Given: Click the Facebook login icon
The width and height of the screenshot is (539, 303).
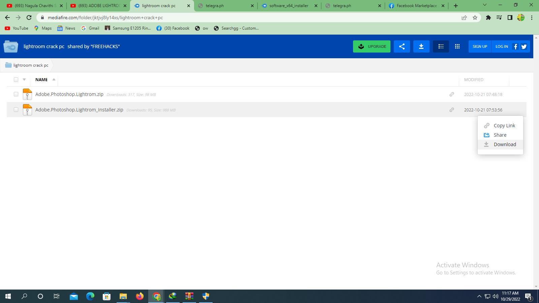Looking at the screenshot, I should click(x=515, y=46).
